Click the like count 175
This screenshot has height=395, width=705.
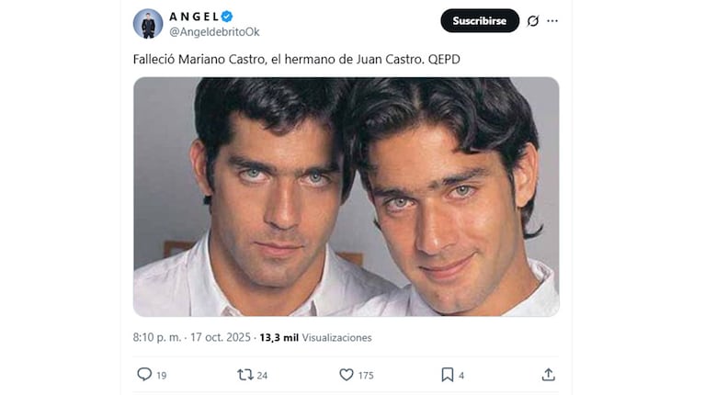point(366,375)
